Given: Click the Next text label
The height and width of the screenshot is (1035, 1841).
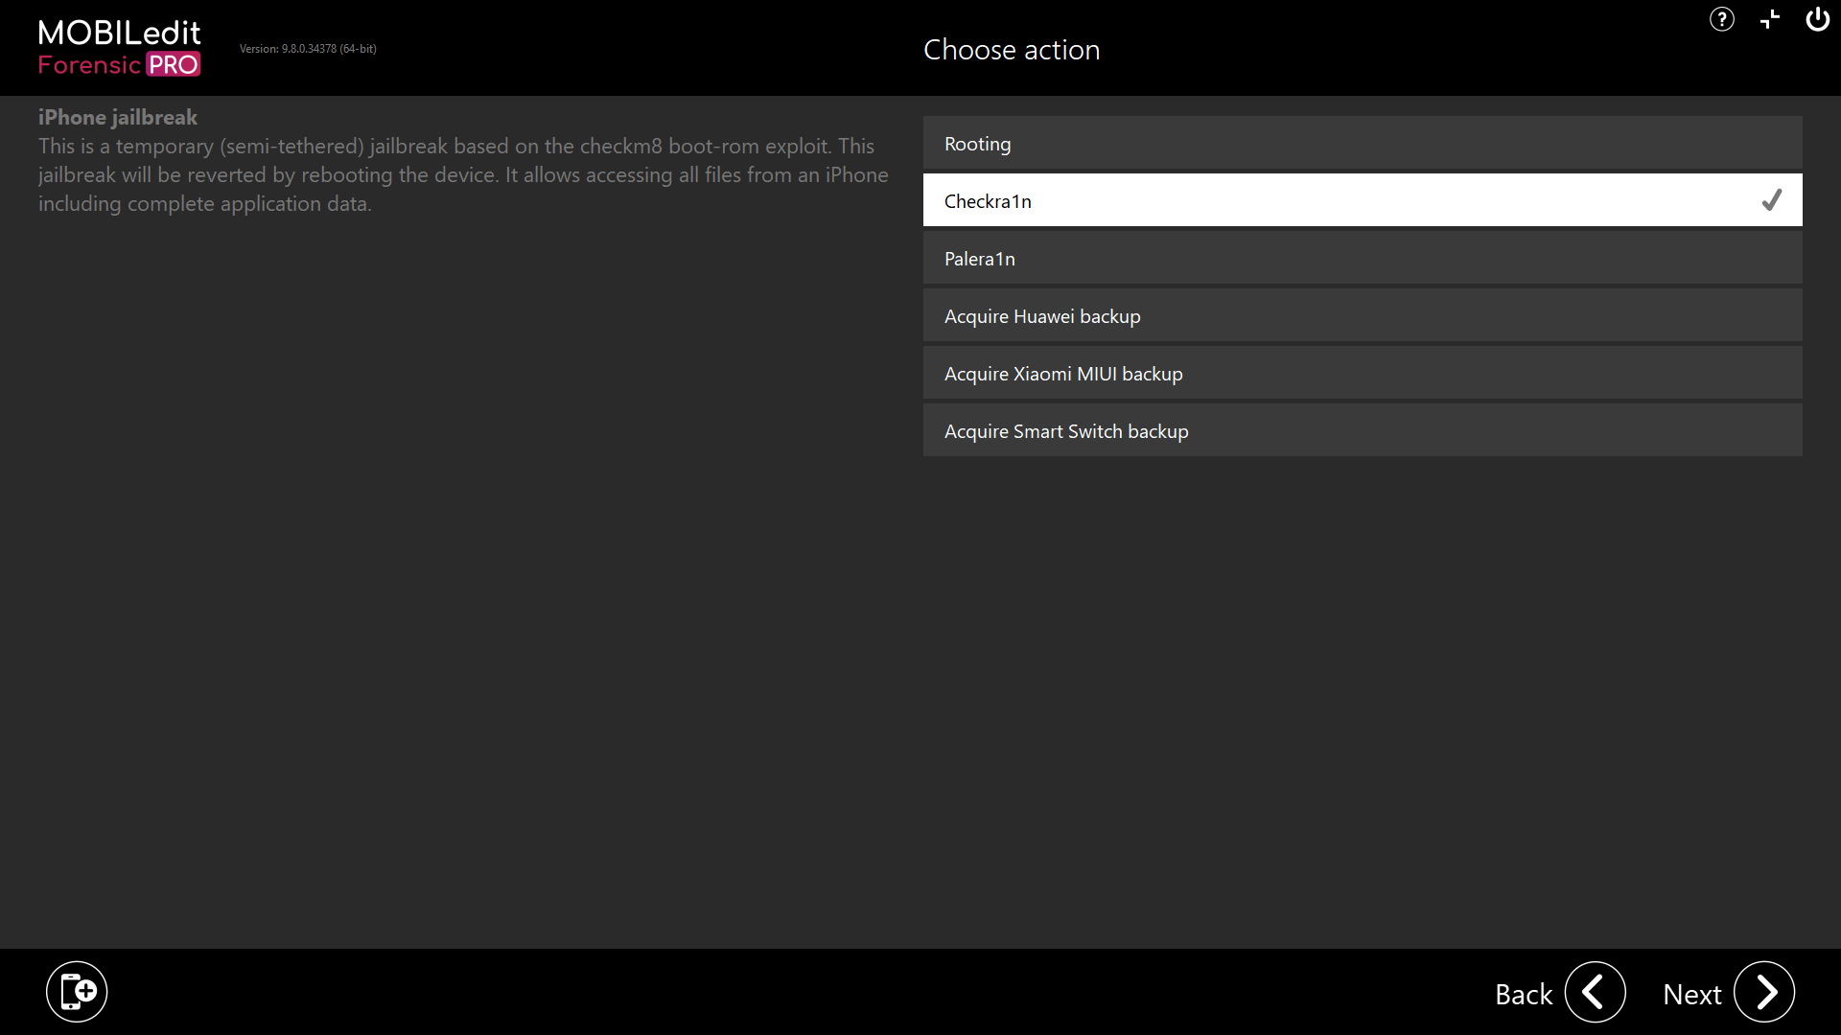Looking at the screenshot, I should coord(1692,995).
